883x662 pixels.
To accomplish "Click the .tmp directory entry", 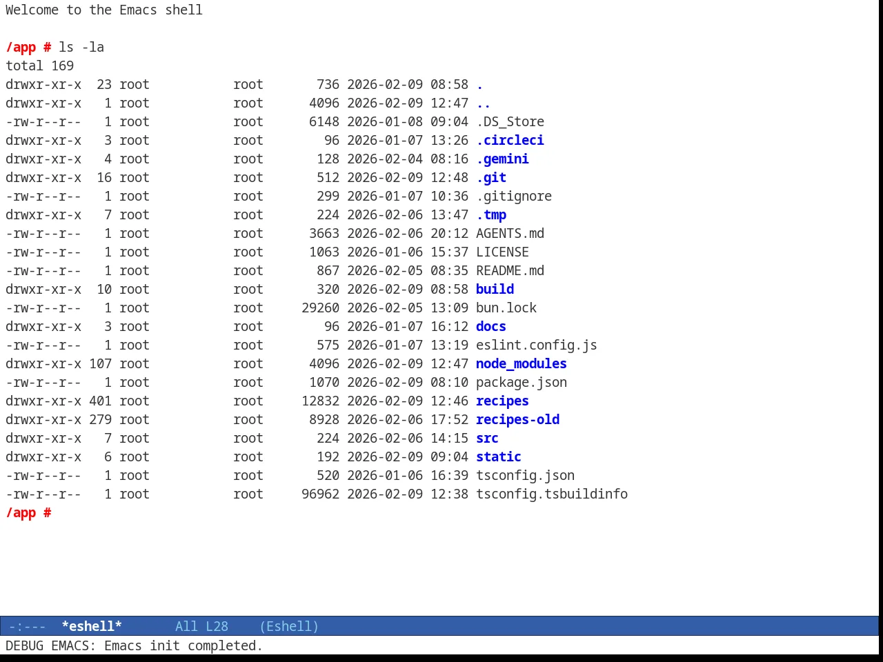I will 491,214.
